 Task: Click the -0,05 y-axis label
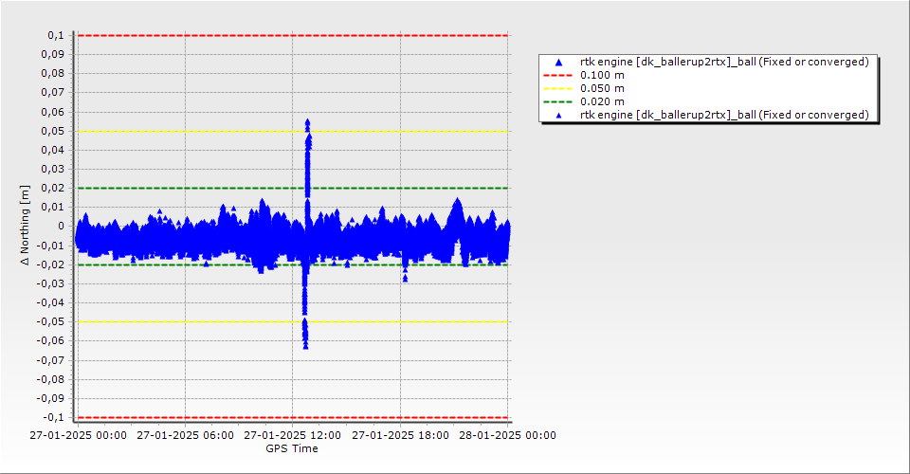pyautogui.click(x=50, y=322)
